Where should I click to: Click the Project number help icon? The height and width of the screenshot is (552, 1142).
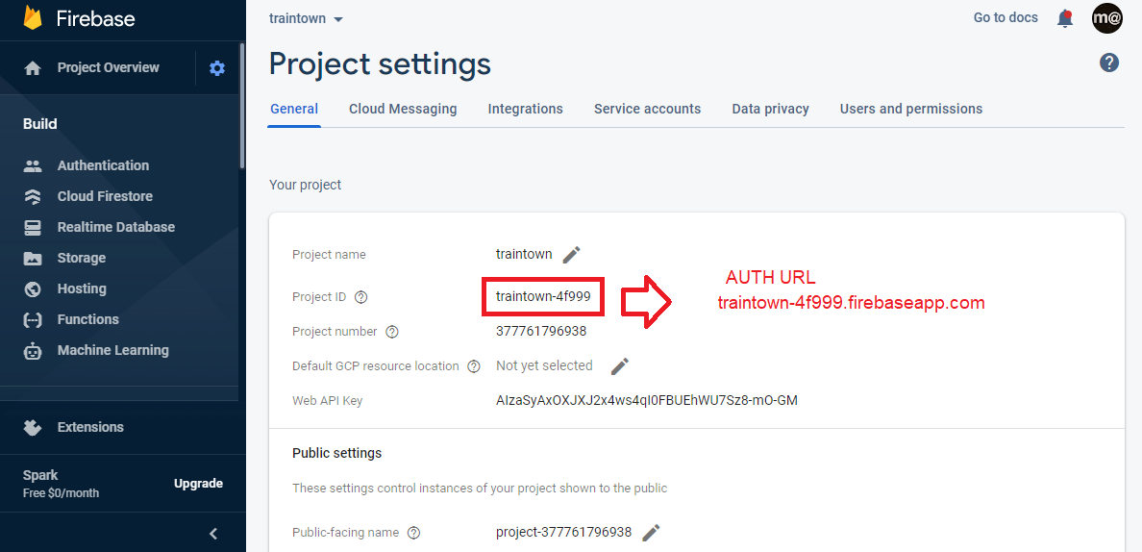pos(392,332)
